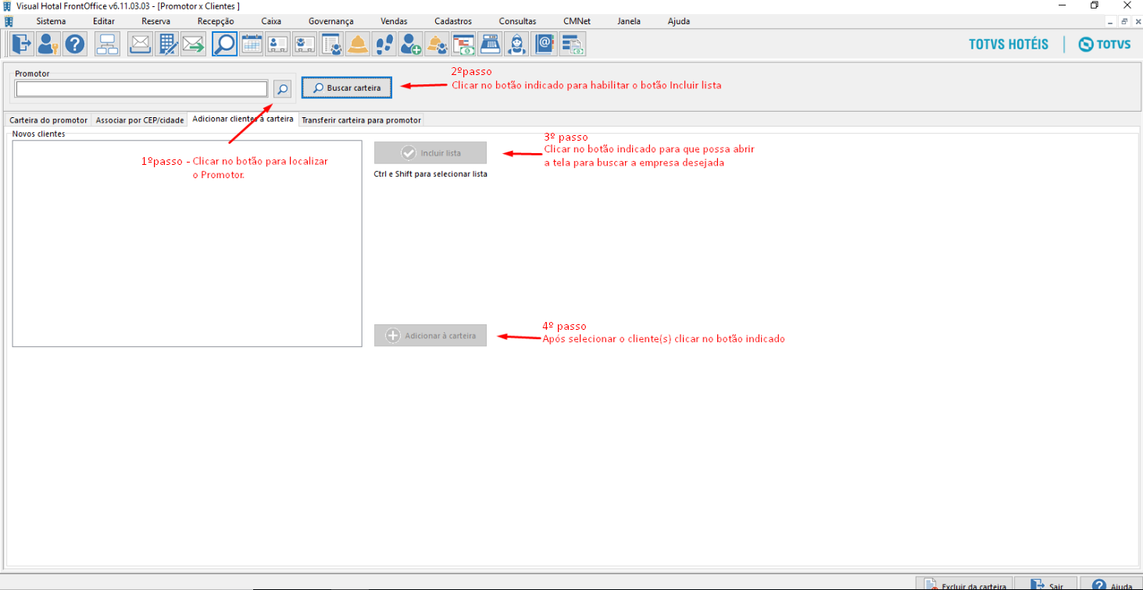Open the Editar menu
The image size is (1143, 590).
click(x=103, y=21)
